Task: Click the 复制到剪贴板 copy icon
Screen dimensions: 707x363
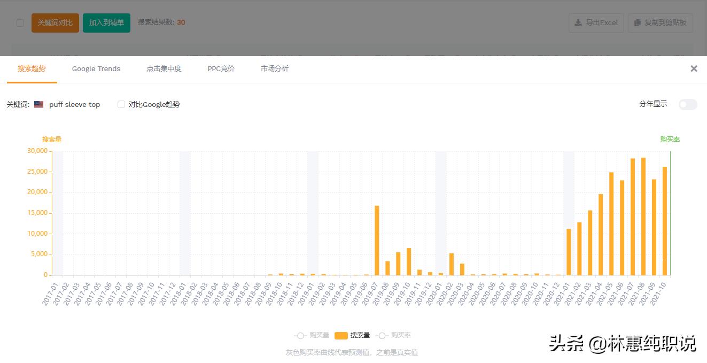Action: pyautogui.click(x=637, y=23)
